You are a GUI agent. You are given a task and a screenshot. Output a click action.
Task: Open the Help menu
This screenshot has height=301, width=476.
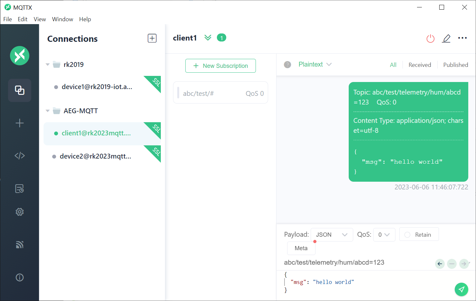[85, 19]
